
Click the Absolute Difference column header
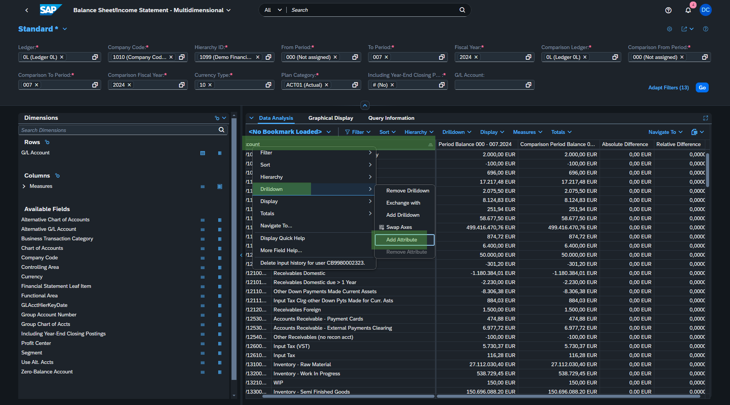point(626,144)
